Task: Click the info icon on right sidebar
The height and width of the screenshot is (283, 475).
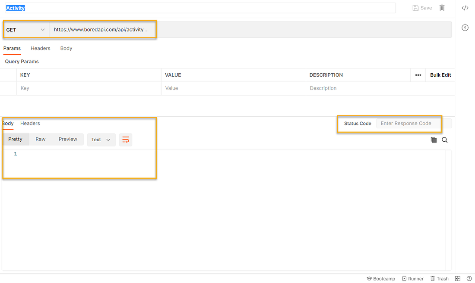Action: pos(465,28)
